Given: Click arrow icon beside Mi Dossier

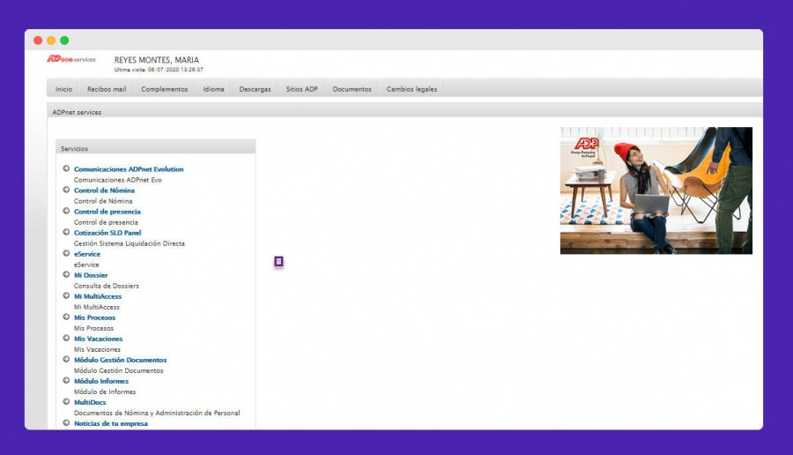Looking at the screenshot, I should pos(66,275).
